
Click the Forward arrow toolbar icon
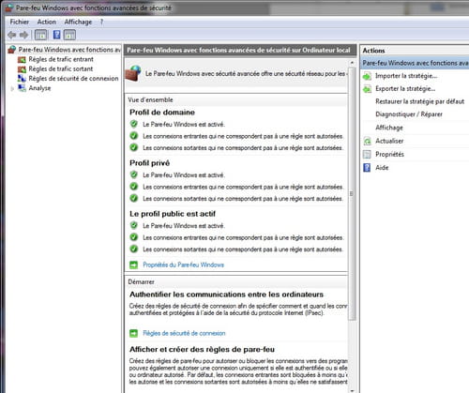point(23,35)
